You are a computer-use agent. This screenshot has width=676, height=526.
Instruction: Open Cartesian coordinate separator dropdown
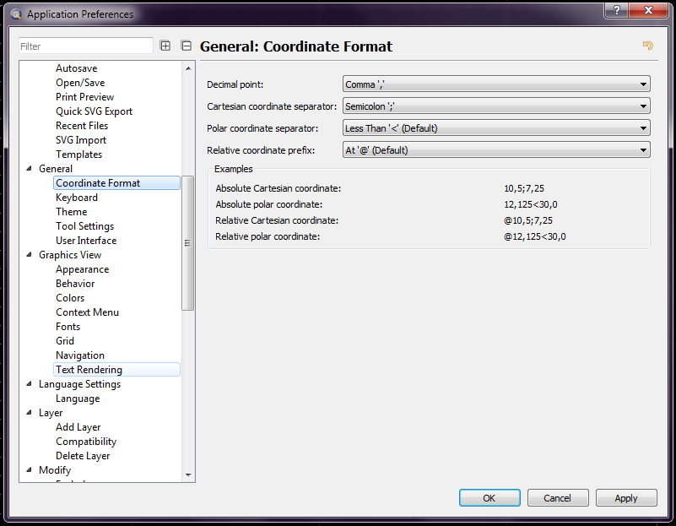496,106
